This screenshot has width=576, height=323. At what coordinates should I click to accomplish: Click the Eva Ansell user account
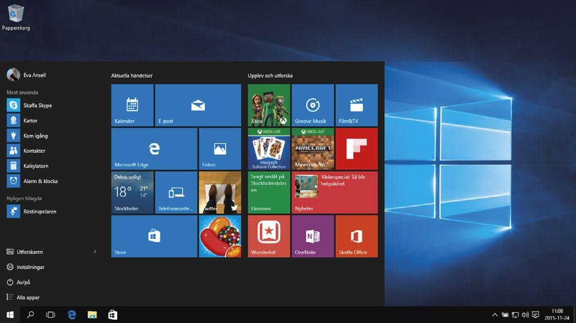(26, 75)
